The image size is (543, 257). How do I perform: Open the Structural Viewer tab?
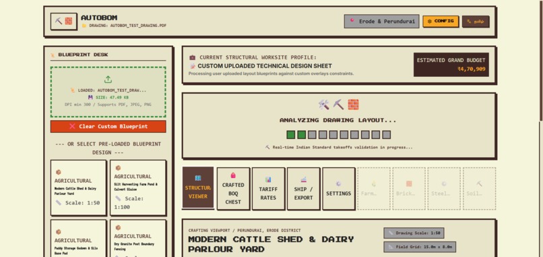198,188
